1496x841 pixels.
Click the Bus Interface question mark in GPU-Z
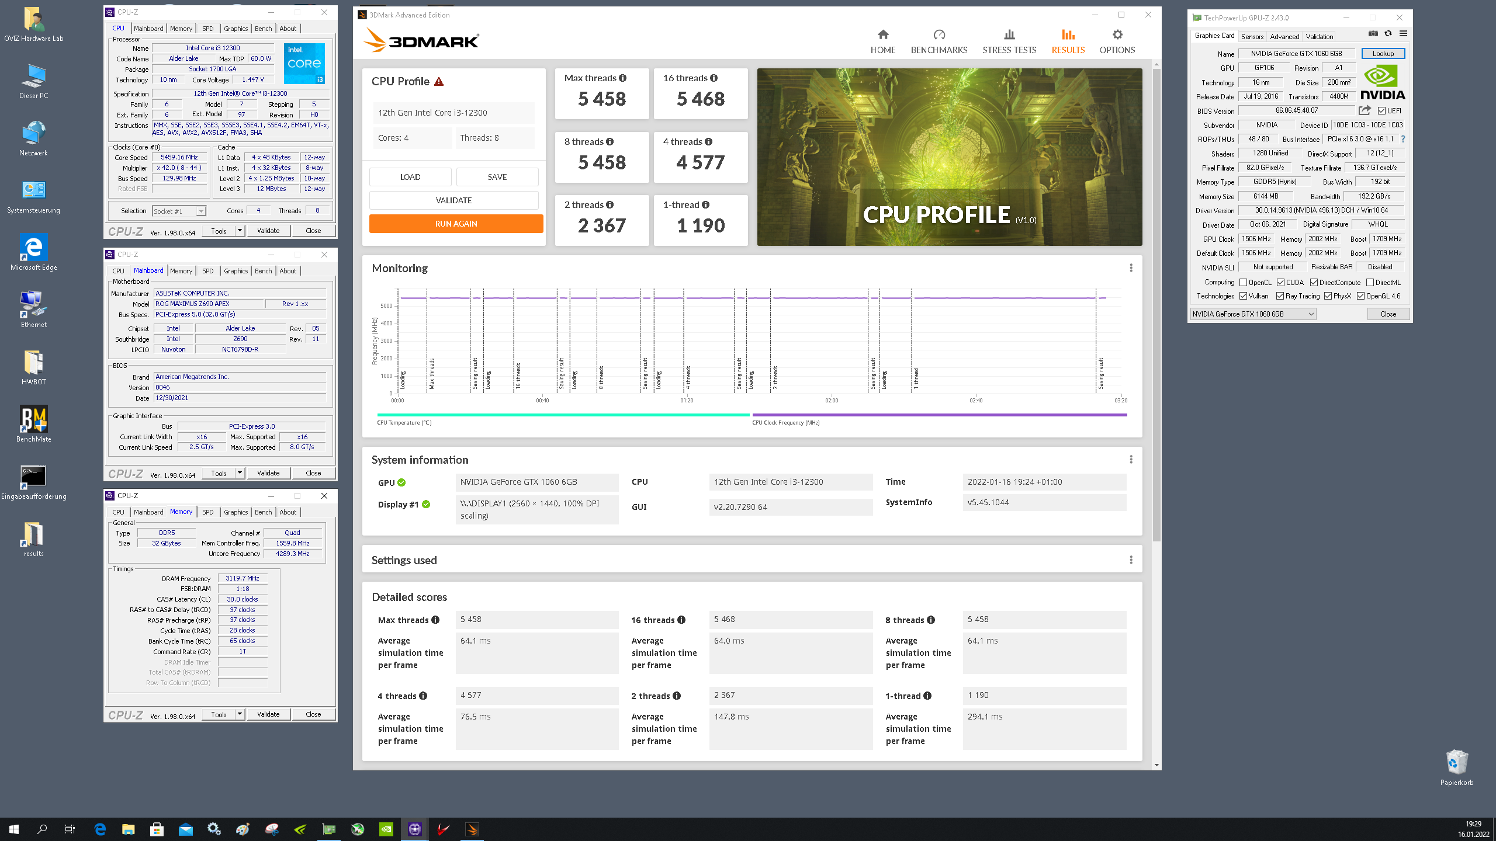[1402, 139]
